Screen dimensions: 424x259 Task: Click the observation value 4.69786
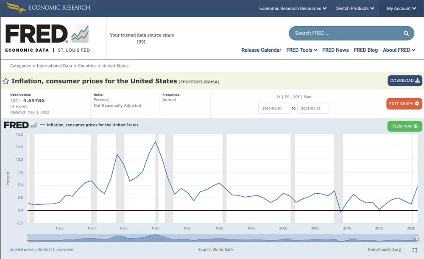click(x=34, y=100)
